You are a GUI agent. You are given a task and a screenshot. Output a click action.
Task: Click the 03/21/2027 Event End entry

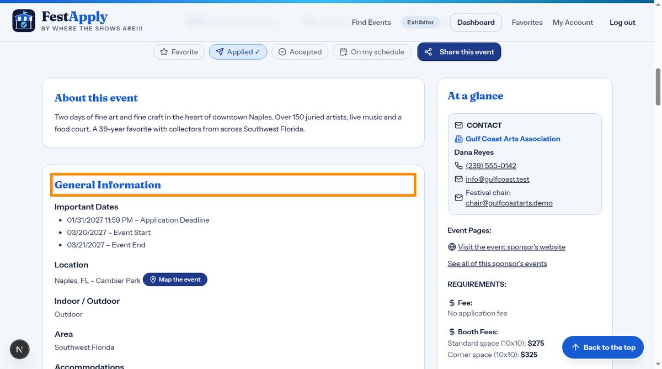tap(106, 245)
